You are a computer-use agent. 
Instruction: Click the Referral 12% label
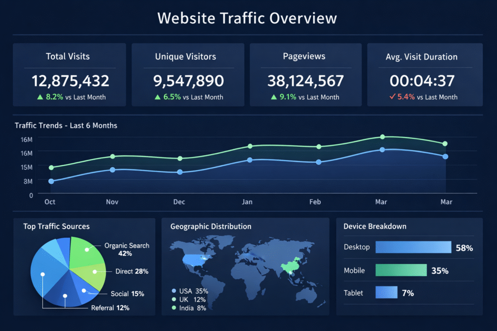(x=110, y=308)
